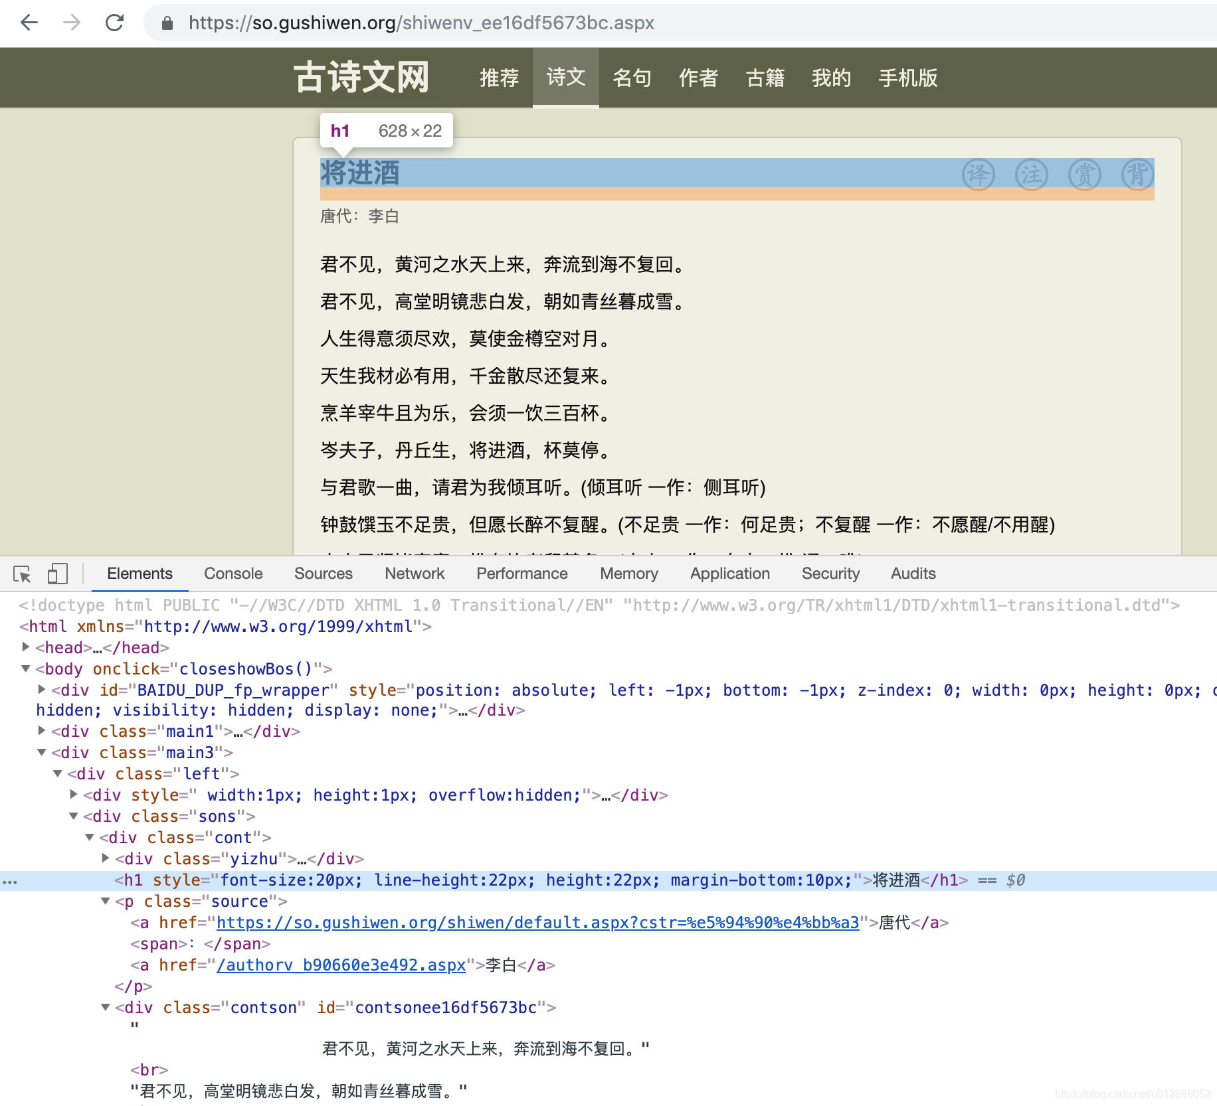This screenshot has height=1106, width=1217.
Task: Select the span element line in DevTools
Action: point(201,944)
